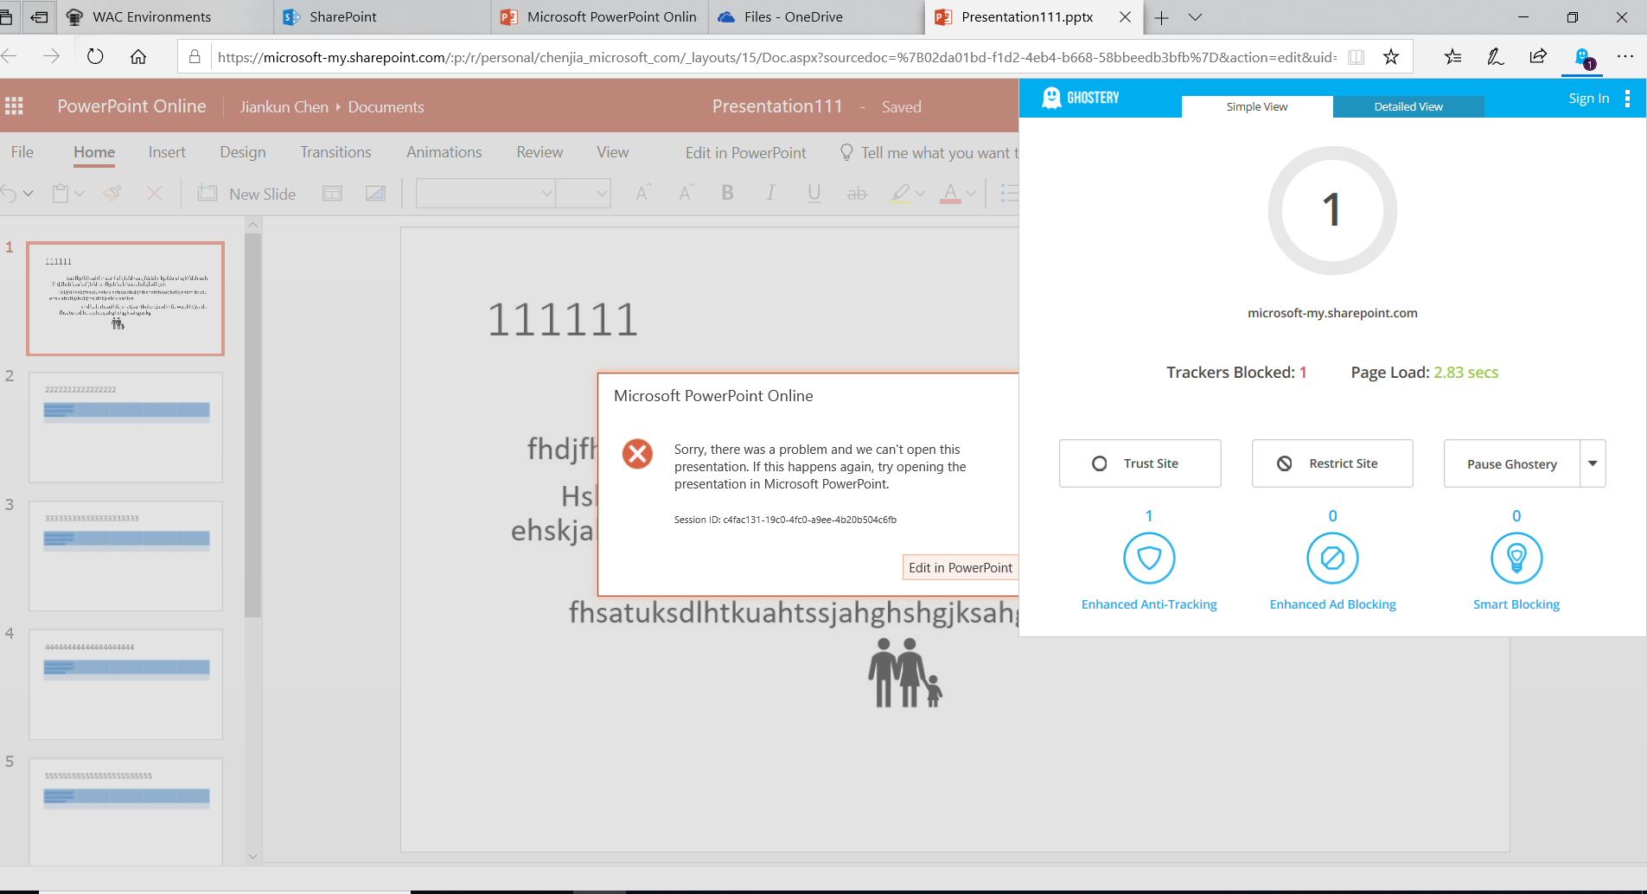
Task: Toggle Trust Site in Ghostery
Action: pyautogui.click(x=1140, y=463)
